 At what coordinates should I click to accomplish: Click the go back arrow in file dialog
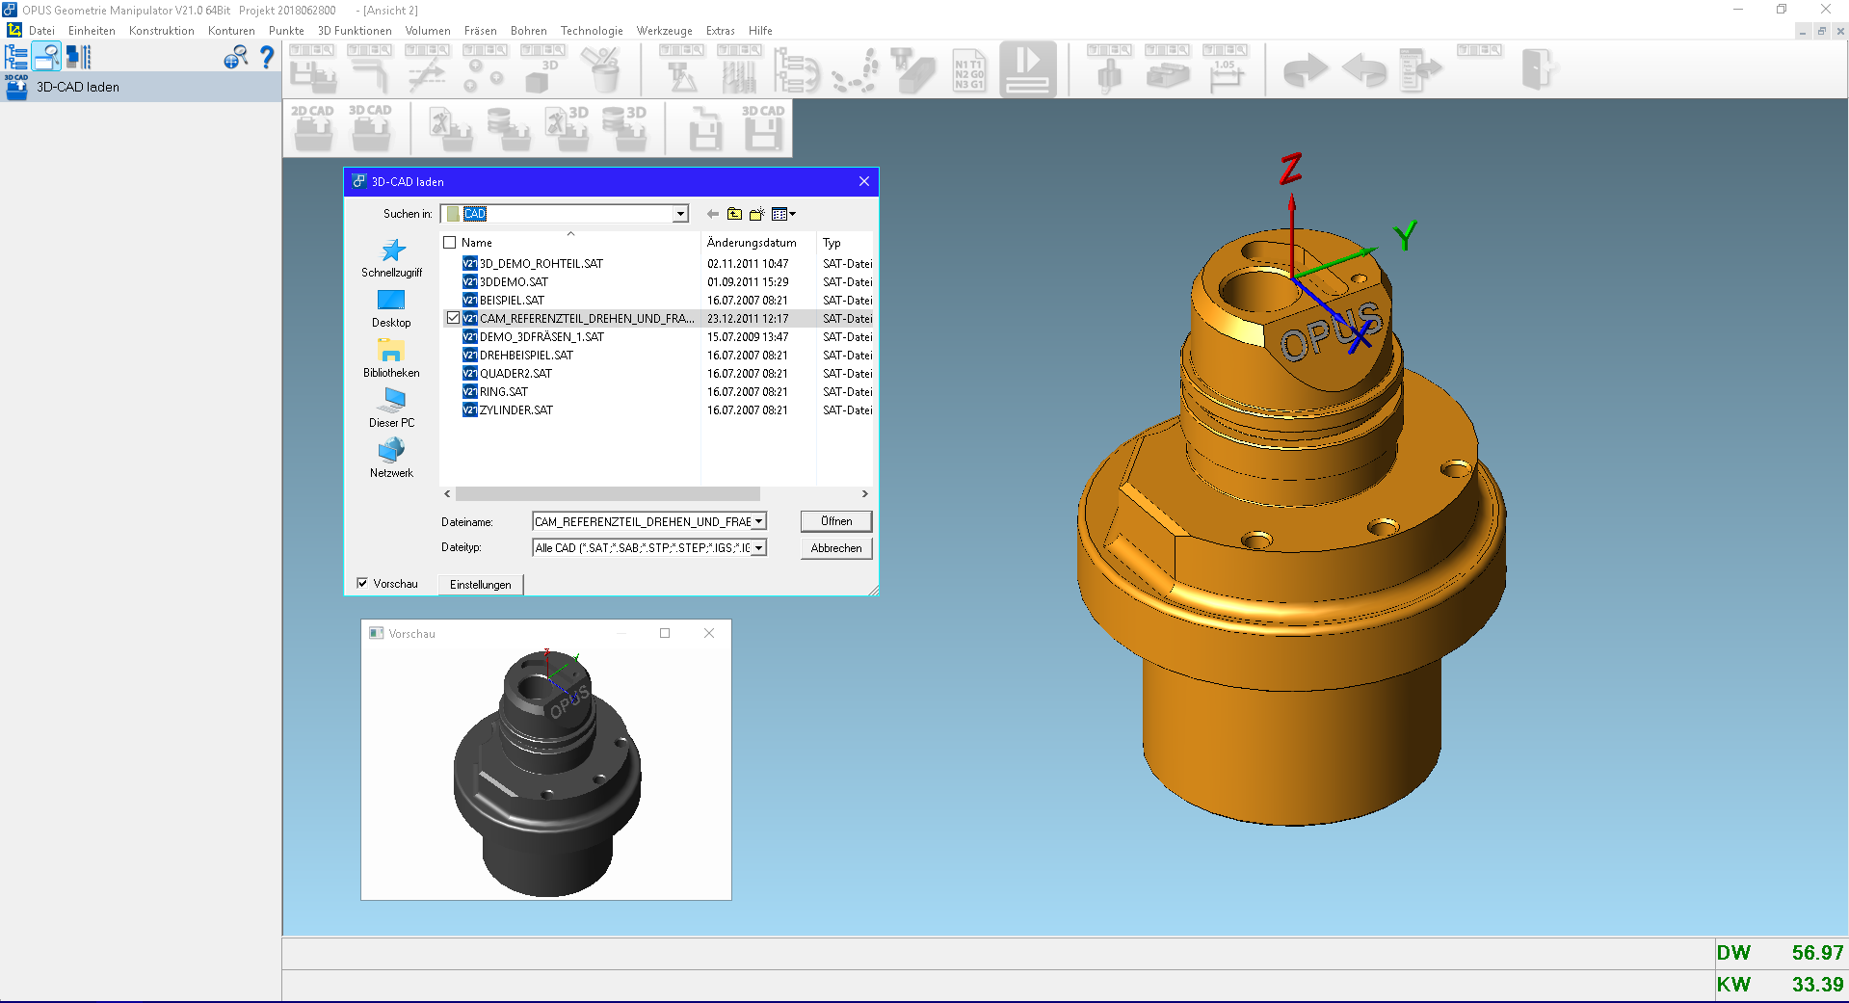[x=712, y=214]
